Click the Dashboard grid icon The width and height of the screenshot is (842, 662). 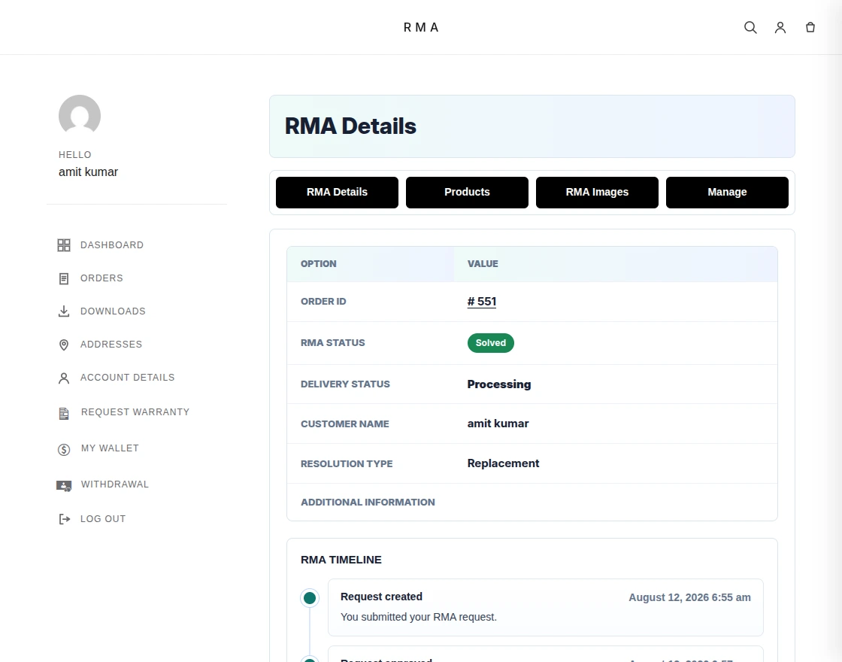(x=64, y=245)
